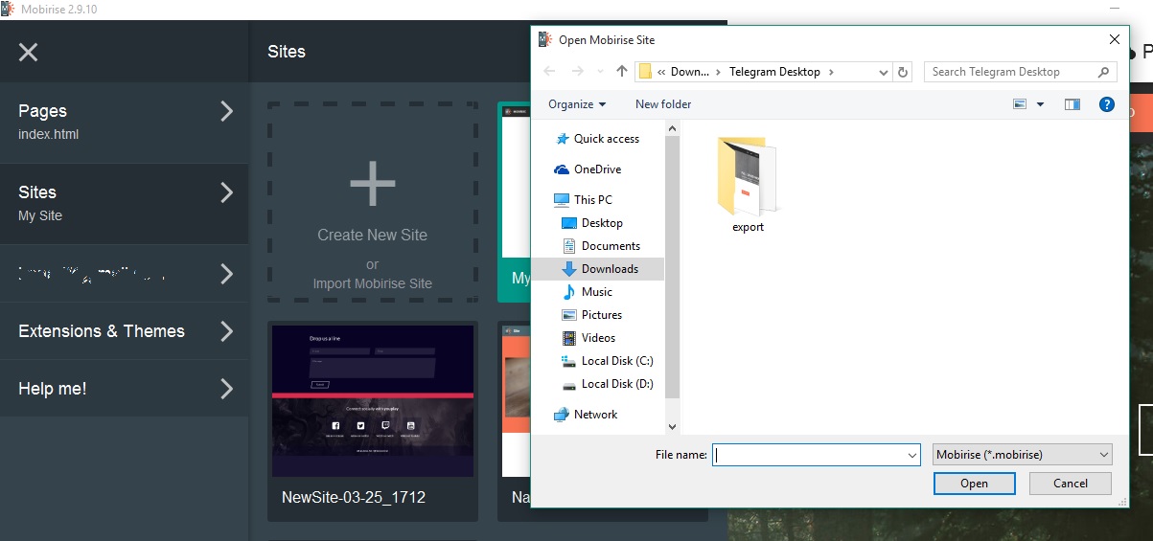
Task: Click Telegram Desktop in the address path
Action: [774, 72]
